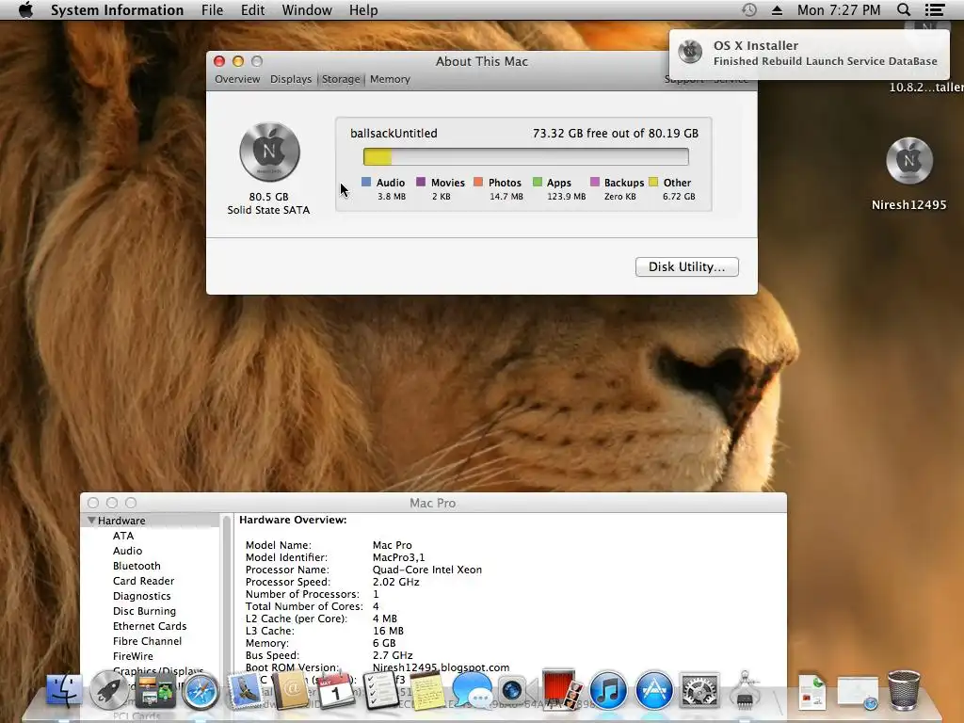Select Fibre Channel in Hardware sidebar
964x723 pixels.
[x=147, y=641]
